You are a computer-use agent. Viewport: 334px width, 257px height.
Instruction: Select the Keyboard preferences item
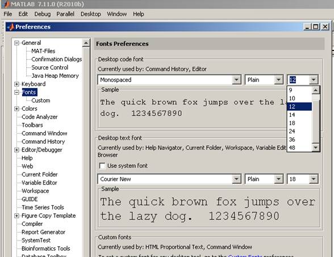tap(34, 84)
